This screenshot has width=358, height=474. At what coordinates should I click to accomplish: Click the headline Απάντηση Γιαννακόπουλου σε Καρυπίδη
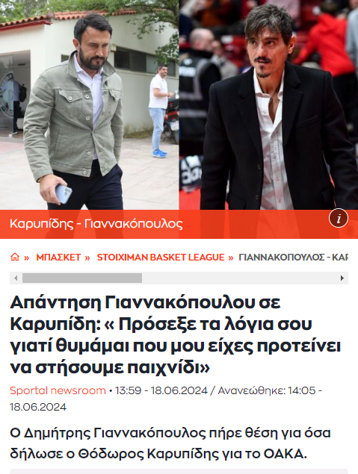pyautogui.click(x=176, y=334)
